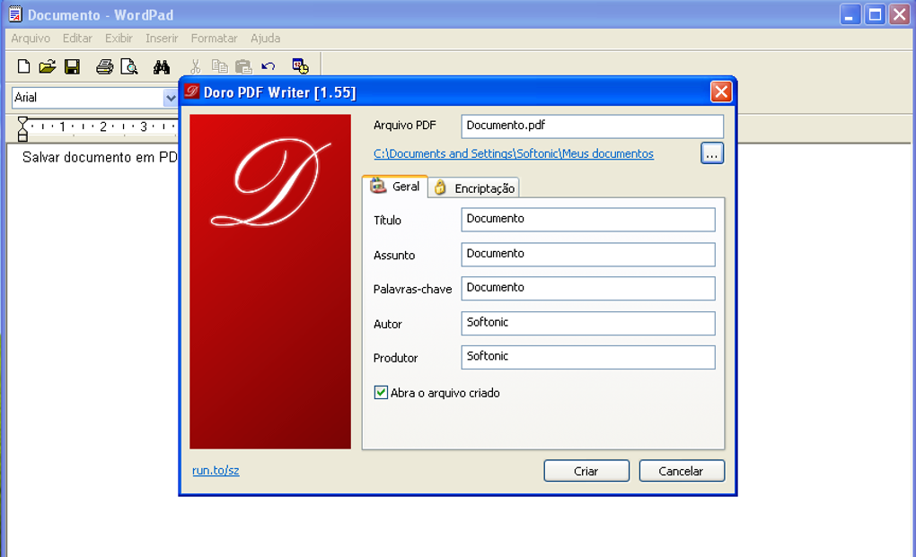Open the Meus documentos path link
The height and width of the screenshot is (557, 916).
click(514, 153)
